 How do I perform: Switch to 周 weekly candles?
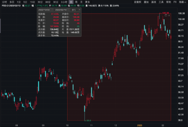[77, 2]
